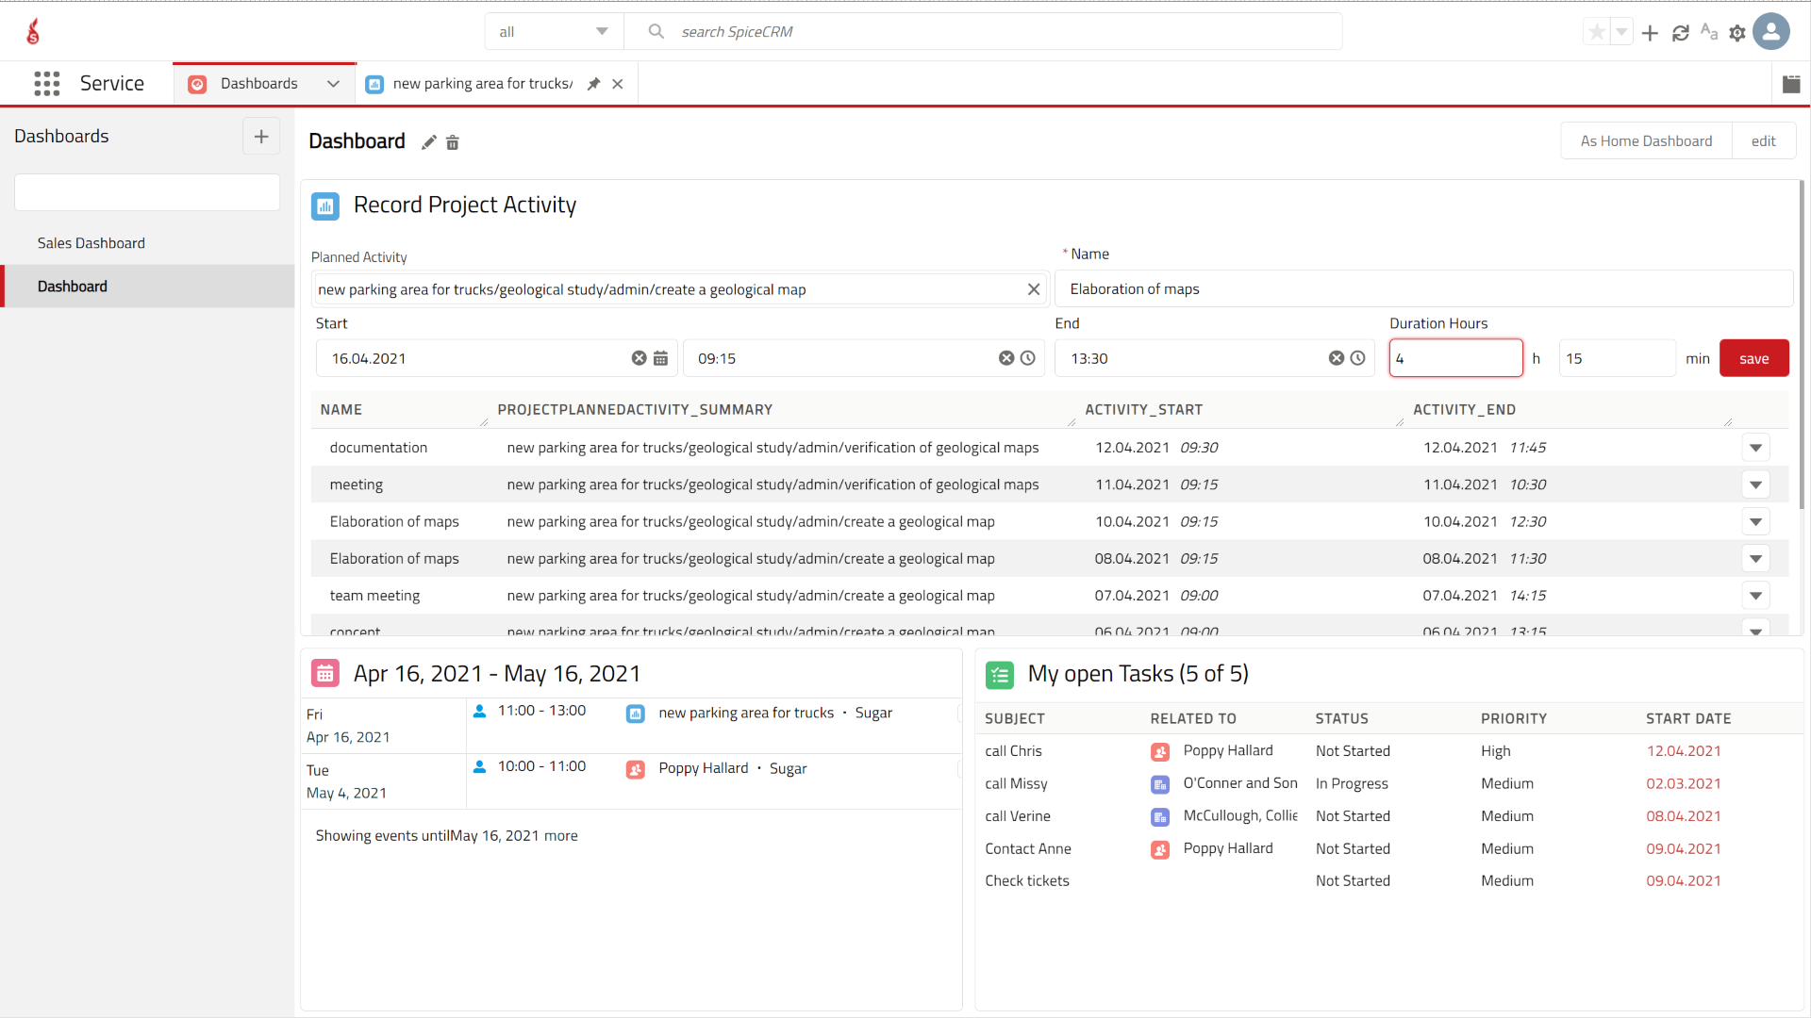
Task: Click Poppy Hallard contact icon in calendar
Action: click(636, 769)
